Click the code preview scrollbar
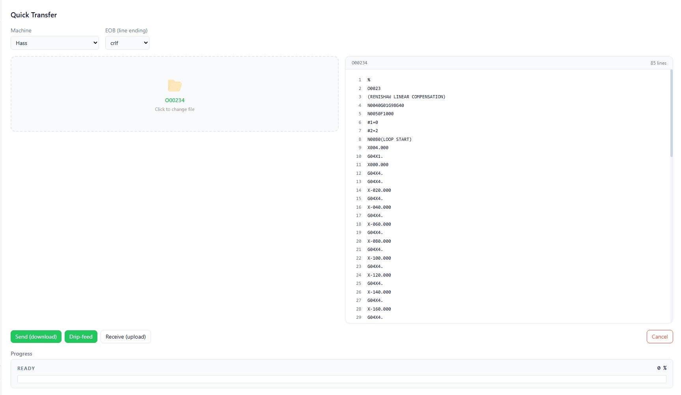681x395 pixels. tap(671, 114)
